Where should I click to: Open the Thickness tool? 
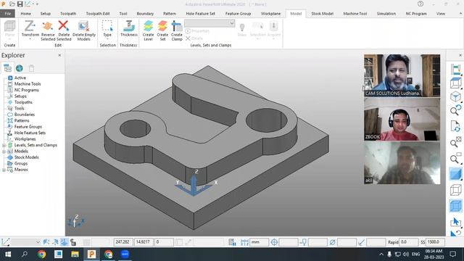point(129,29)
